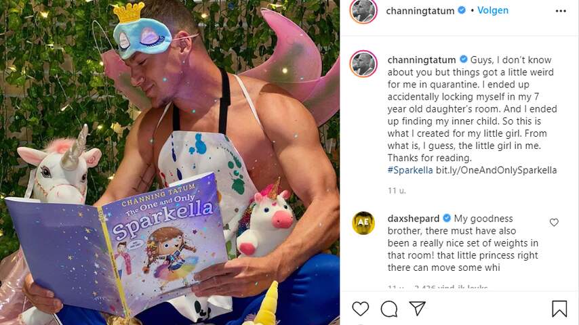
Task: Open comments with the speech bubble icon
Action: coord(389,309)
